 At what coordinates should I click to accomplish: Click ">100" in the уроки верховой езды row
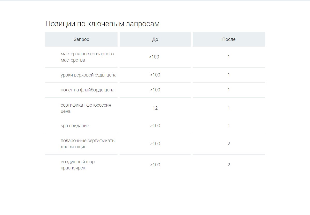(155, 75)
